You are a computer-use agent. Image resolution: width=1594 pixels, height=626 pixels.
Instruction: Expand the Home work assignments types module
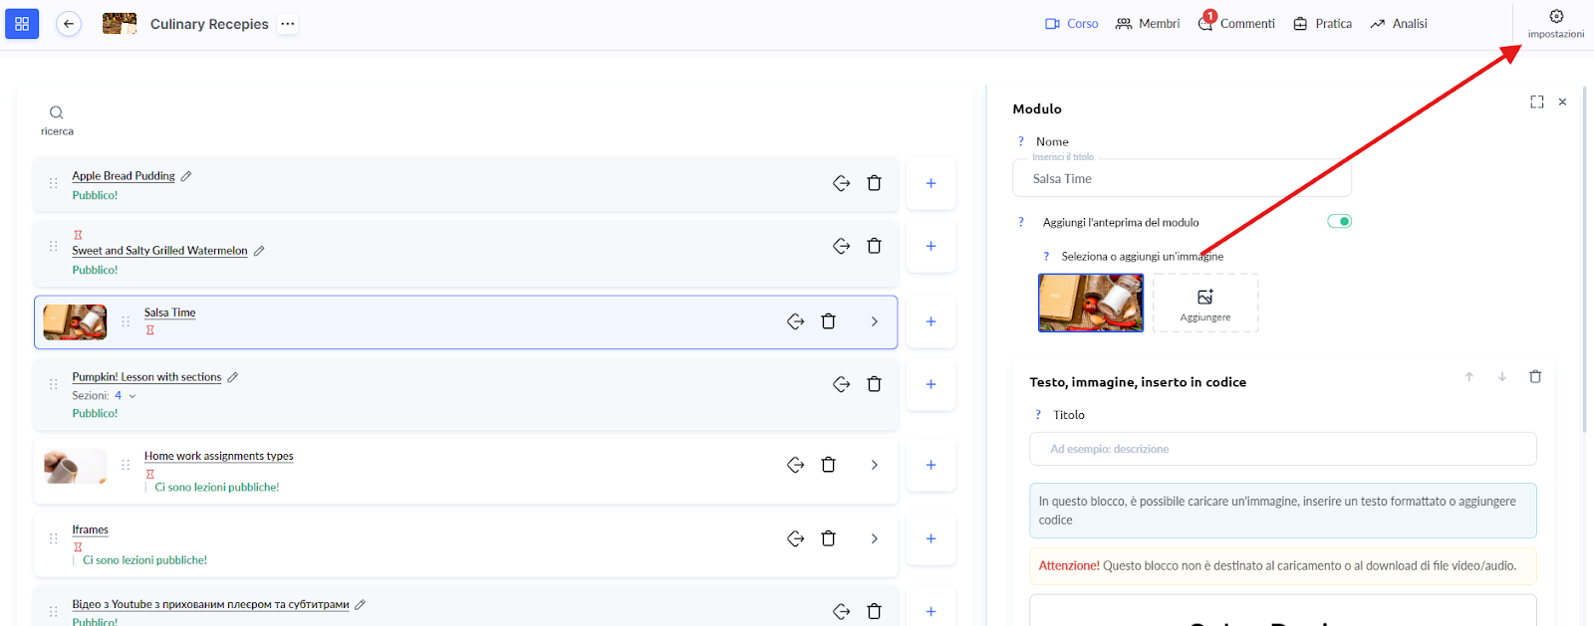click(x=874, y=465)
